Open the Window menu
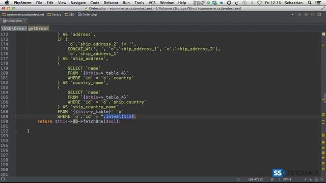Viewport: 326px width, 183px height. pyautogui.click(x=167, y=3)
